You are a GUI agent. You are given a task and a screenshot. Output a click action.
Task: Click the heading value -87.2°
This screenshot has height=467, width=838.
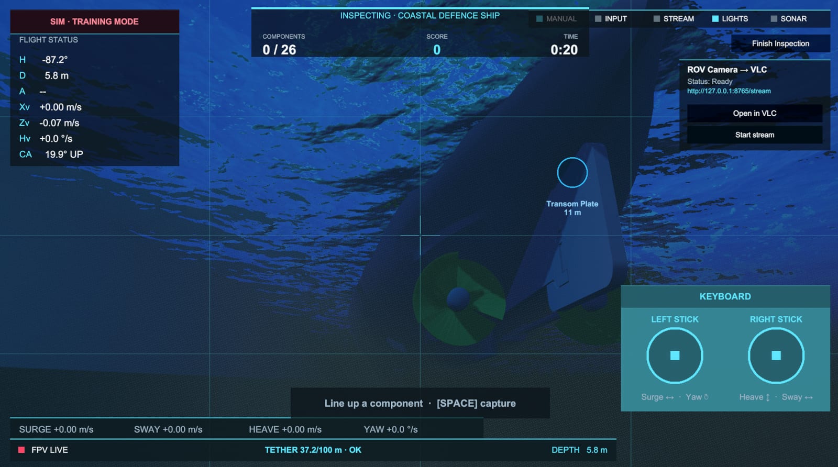tap(55, 60)
